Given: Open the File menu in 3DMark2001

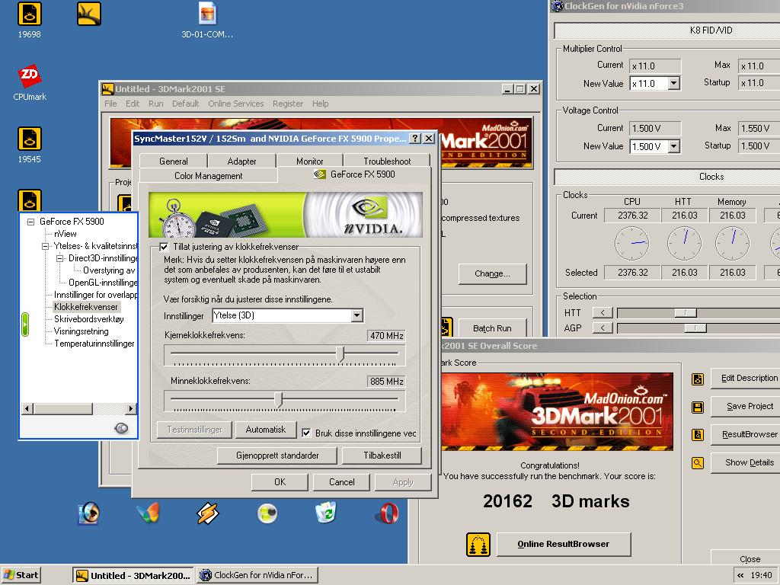Looking at the screenshot, I should coord(110,104).
